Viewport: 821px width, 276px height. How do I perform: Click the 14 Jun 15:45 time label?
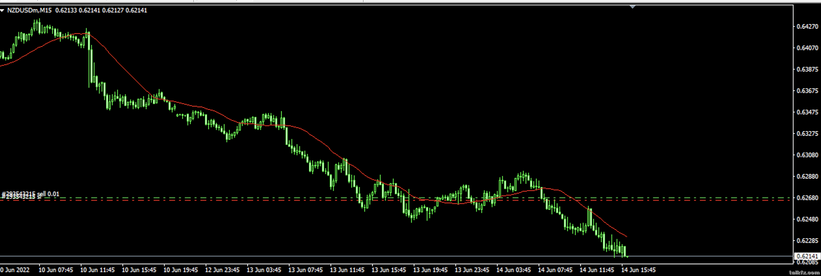(x=639, y=270)
